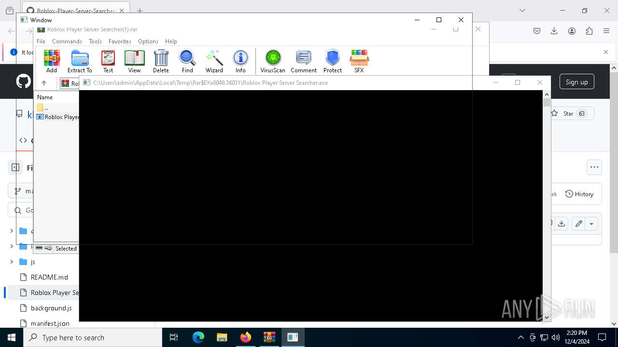Run the VirusScan icon
618x347 pixels.
coord(273,61)
